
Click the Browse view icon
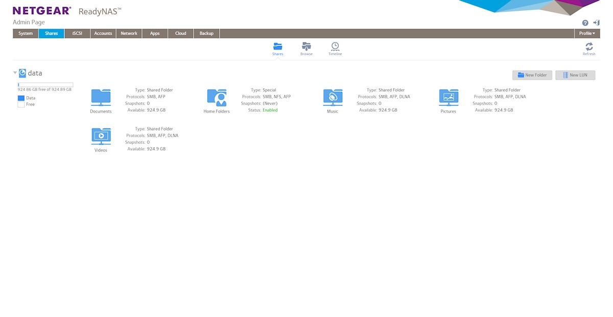tap(306, 47)
